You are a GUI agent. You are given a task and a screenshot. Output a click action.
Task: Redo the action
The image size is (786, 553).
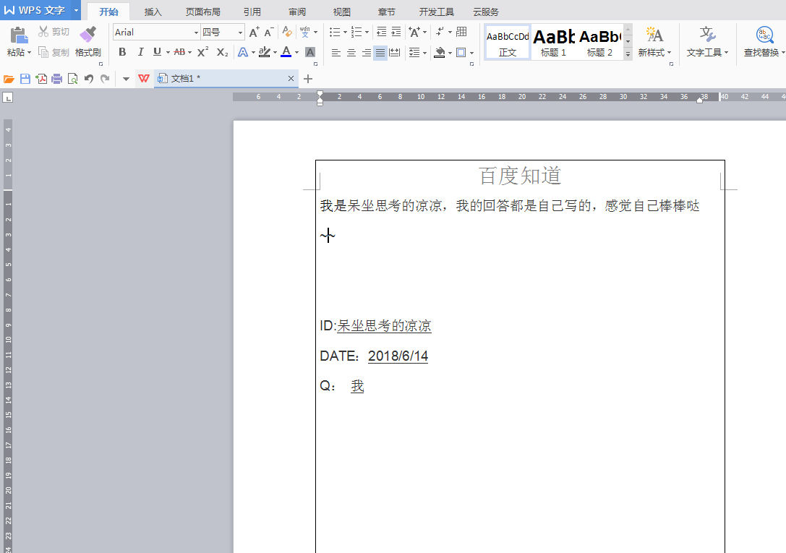pos(105,79)
